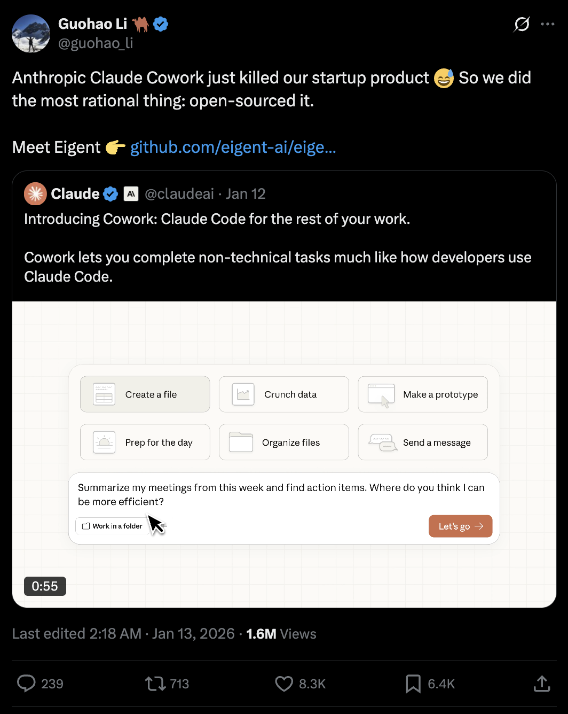Open the github.com/eigent-ai link

click(233, 147)
